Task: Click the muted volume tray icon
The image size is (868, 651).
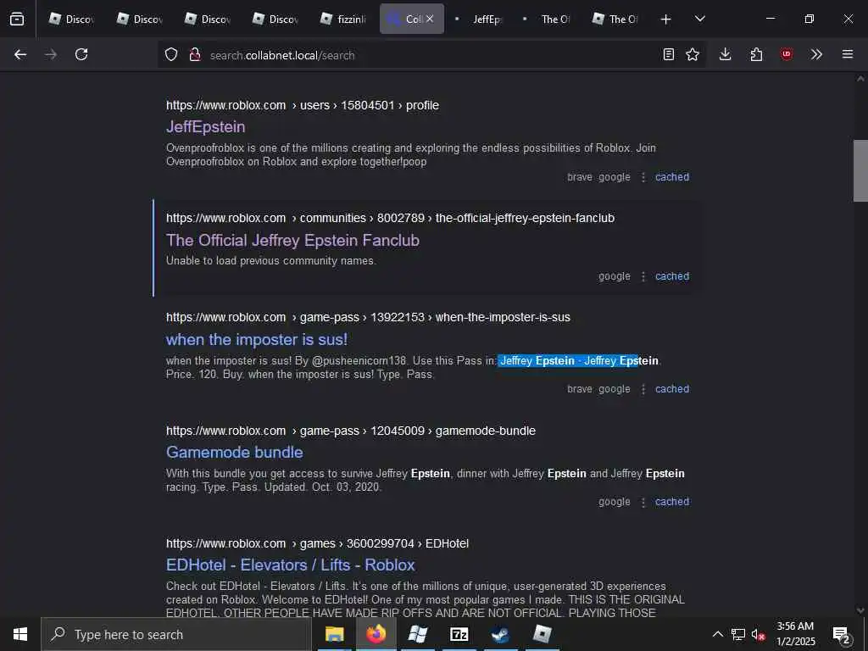Action: pos(758,634)
